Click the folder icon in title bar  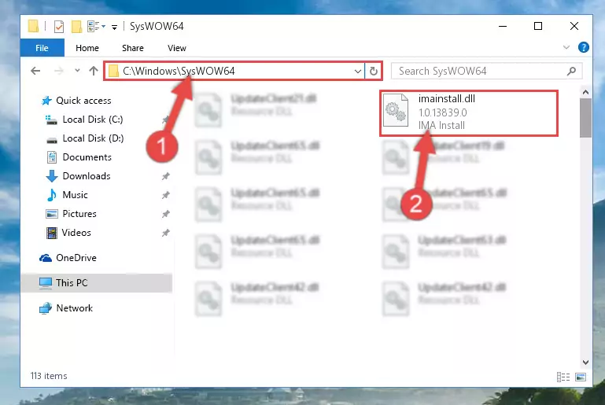coord(34,26)
